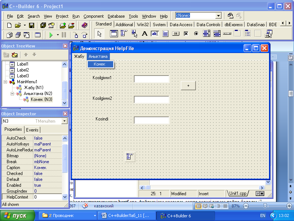Click the Trace Into icon
The height and width of the screenshot is (221, 294).
click(x=76, y=35)
